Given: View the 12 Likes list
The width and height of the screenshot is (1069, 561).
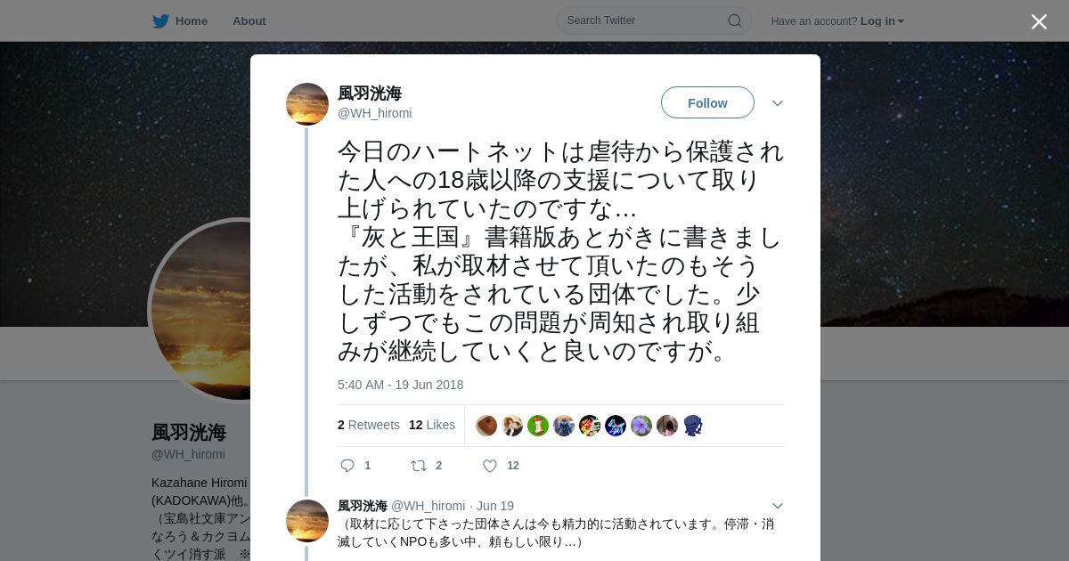Looking at the screenshot, I should pos(432,425).
